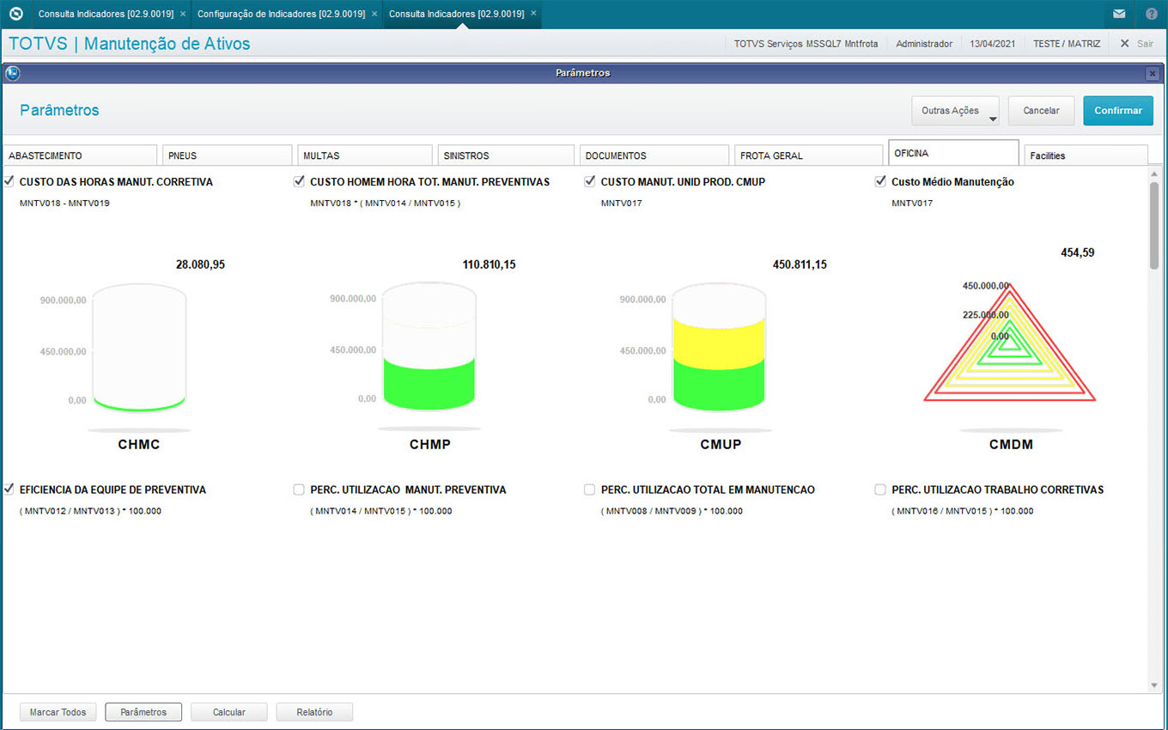Open the FROTA GERAL tab
1168x730 pixels.
pos(807,155)
